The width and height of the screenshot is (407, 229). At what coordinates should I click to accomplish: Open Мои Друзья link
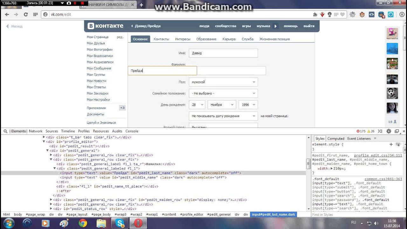click(x=96, y=43)
